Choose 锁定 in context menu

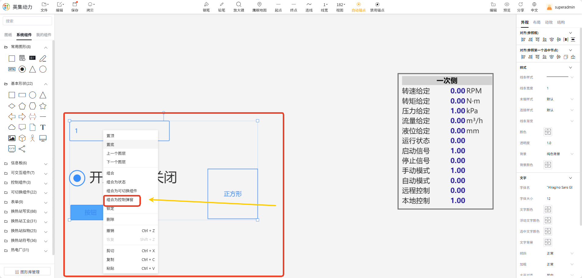[x=131, y=209]
